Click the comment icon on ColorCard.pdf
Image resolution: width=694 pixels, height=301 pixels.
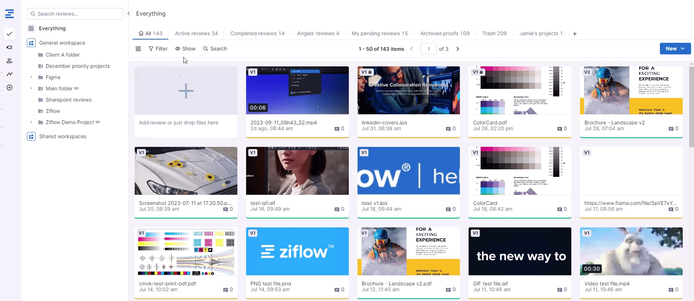click(x=559, y=129)
